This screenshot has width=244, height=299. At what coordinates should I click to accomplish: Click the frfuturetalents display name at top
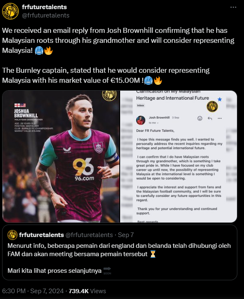click(44, 7)
